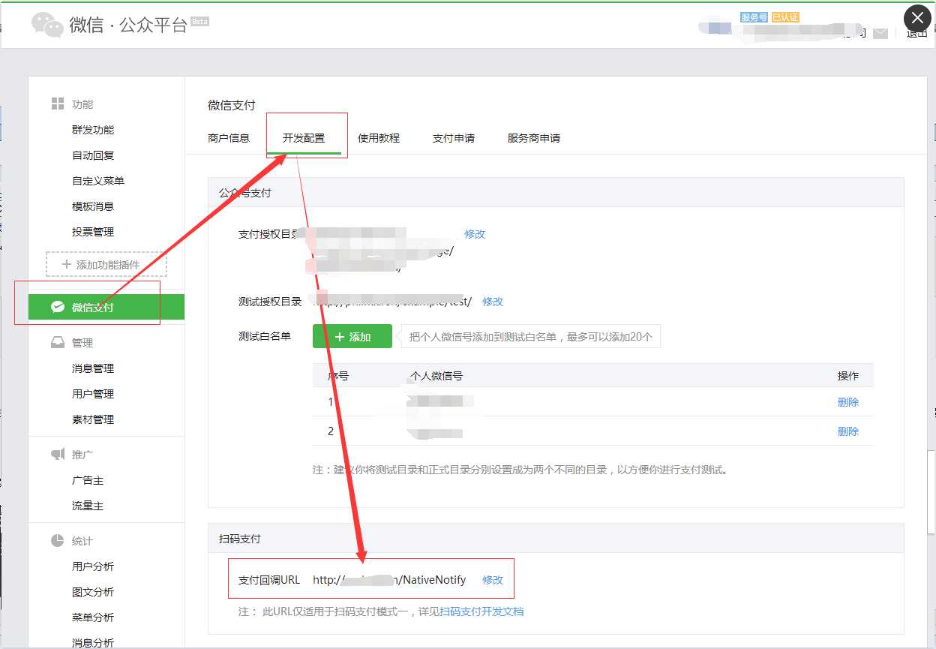
Task: Click 修改 next to 测试授权目录
Action: (x=493, y=302)
